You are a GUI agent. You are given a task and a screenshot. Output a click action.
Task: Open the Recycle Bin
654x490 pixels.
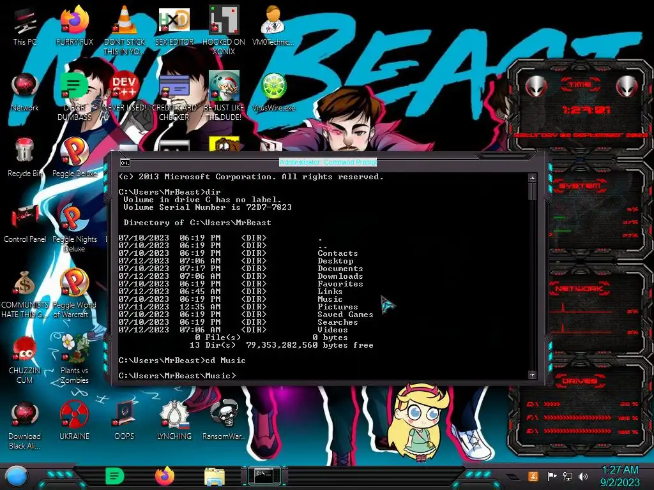pyautogui.click(x=25, y=158)
